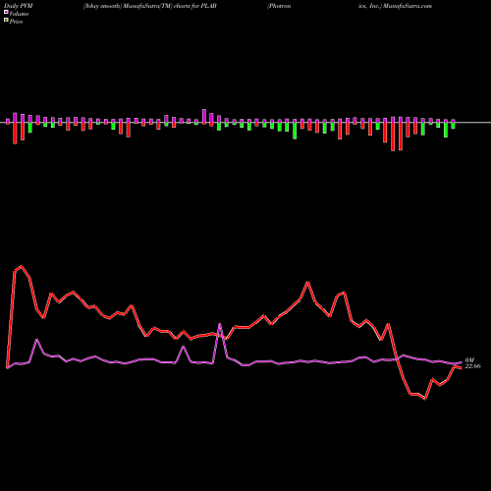Select the 'Volume' legend label
Image resolution: width=491 pixels, height=491 pixels.
[19, 14]
